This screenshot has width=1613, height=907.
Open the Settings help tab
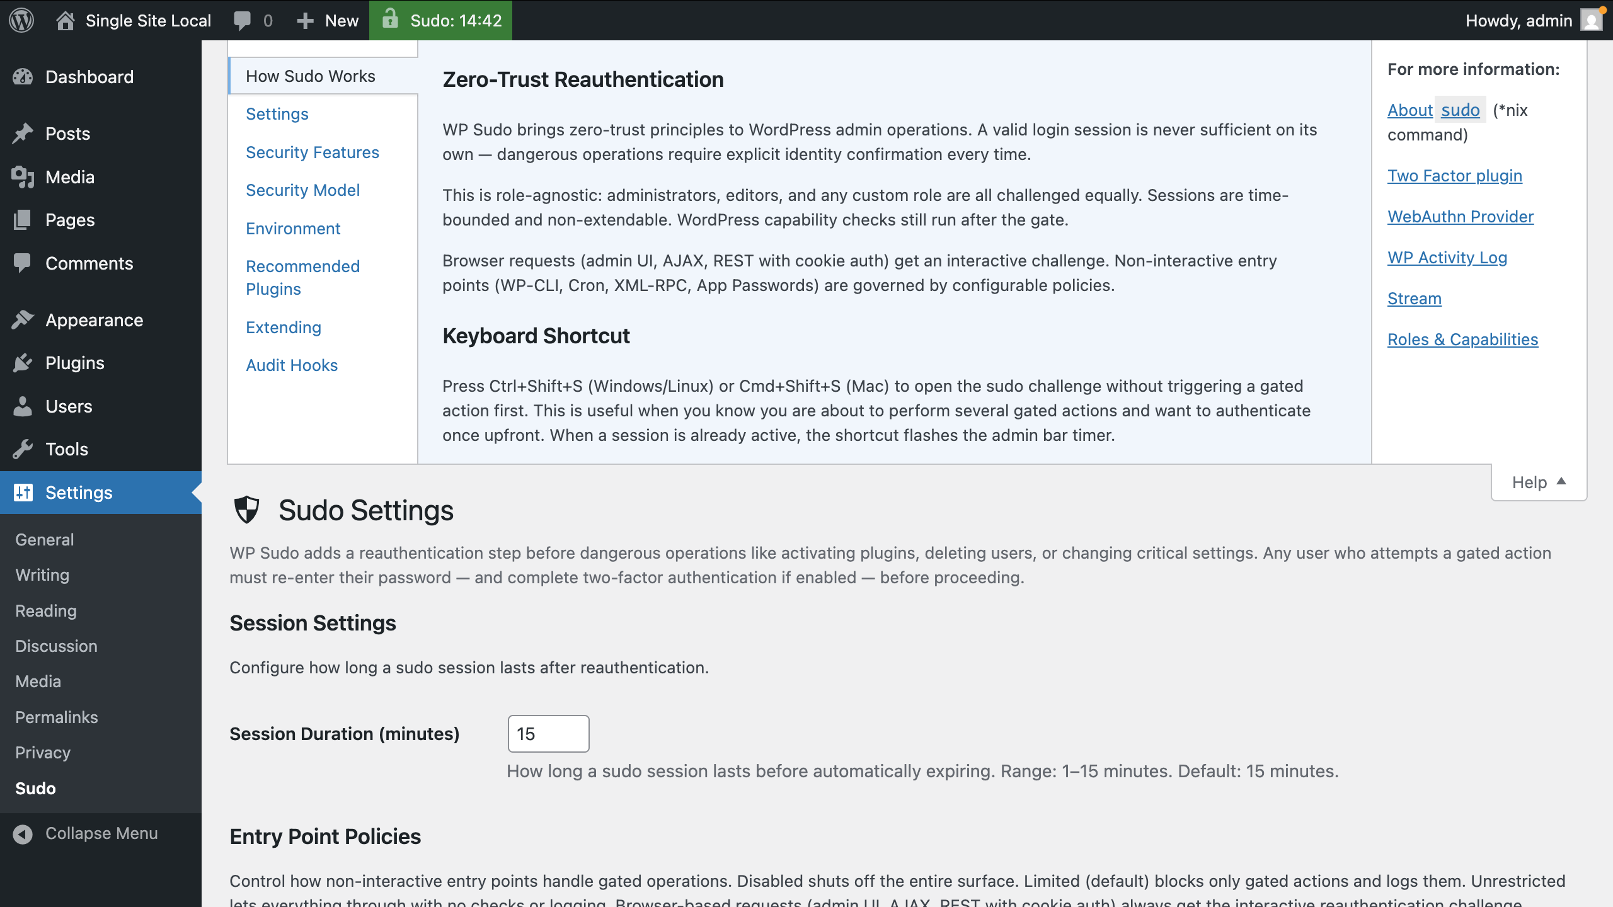(277, 114)
